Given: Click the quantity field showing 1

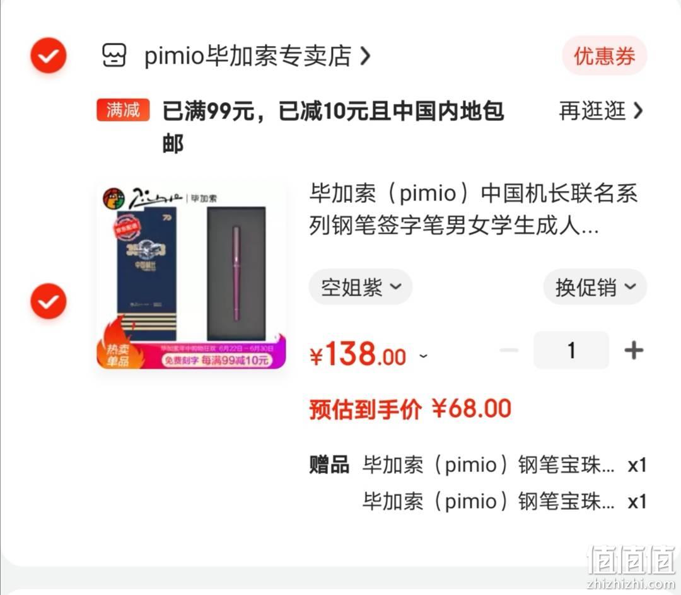Looking at the screenshot, I should [x=571, y=350].
